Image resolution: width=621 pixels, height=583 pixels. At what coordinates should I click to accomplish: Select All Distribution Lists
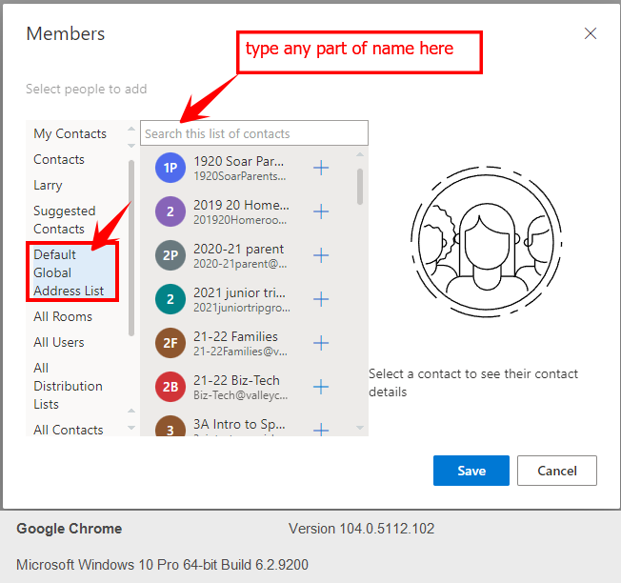tap(69, 386)
